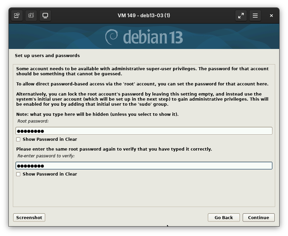Toggle fullscreen with the diagonal arrows icon

tap(241, 16)
